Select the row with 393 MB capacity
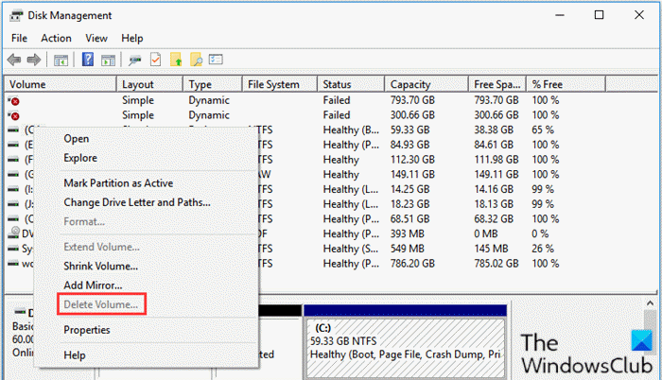 pyautogui.click(x=331, y=233)
